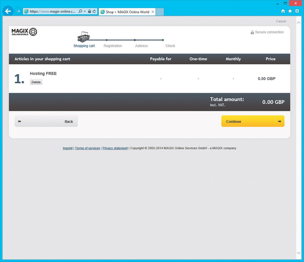Click the Cancel link
304x262 pixels.
pos(281,21)
